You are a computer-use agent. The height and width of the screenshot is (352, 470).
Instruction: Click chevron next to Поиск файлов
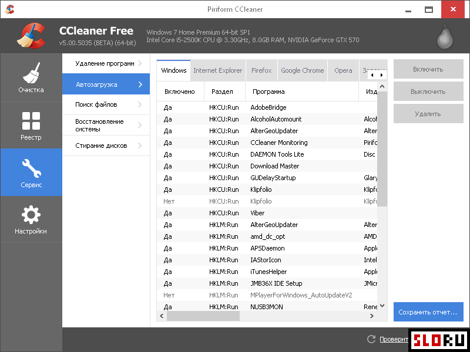click(x=140, y=104)
